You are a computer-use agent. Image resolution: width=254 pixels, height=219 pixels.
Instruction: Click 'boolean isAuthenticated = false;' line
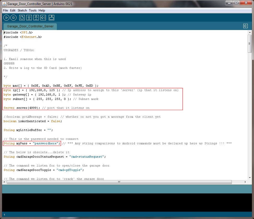pos(33,121)
